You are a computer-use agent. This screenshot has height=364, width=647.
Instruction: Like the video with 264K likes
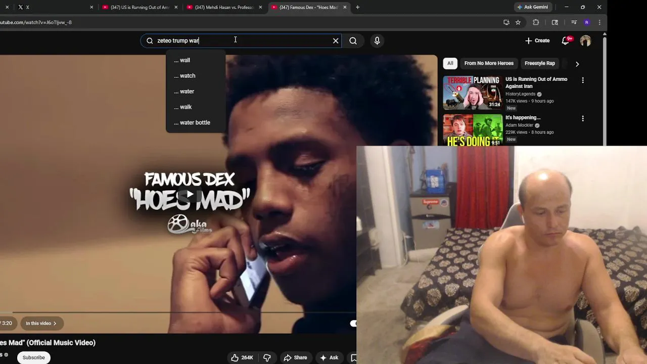click(242, 357)
